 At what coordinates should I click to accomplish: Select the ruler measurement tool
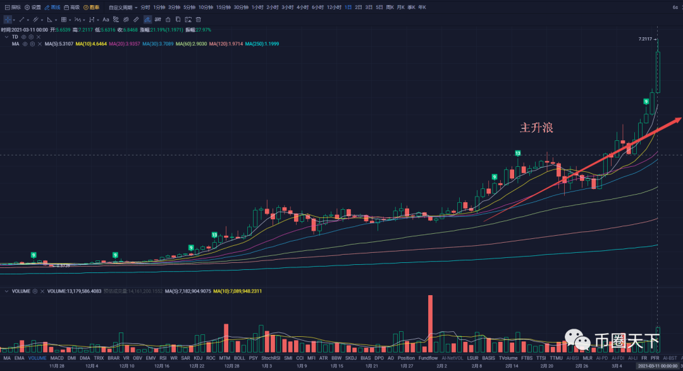click(x=136, y=20)
